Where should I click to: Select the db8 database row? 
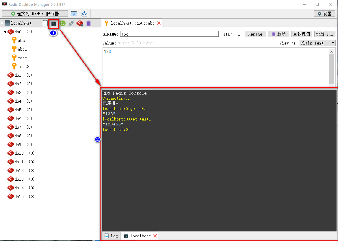click(x=20, y=136)
